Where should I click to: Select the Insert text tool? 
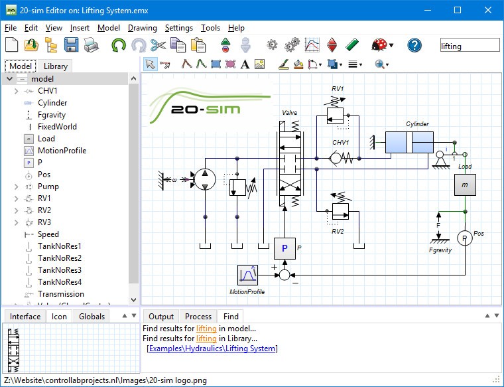[245, 64]
